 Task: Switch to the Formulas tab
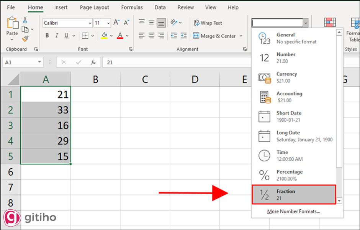pos(132,7)
